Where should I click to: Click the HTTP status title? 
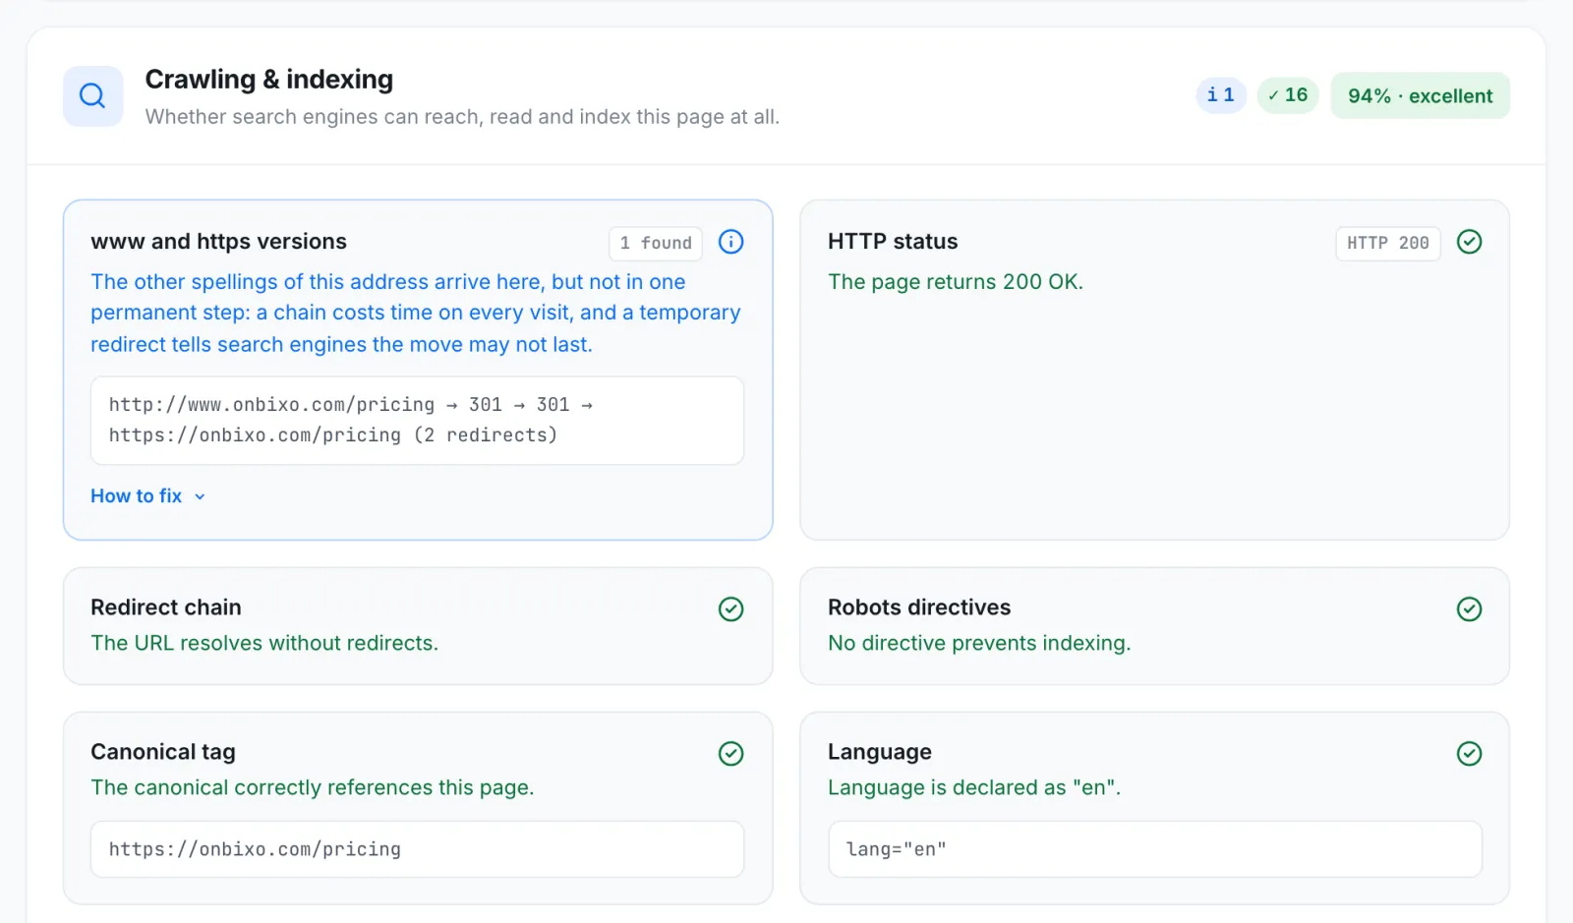coord(893,242)
